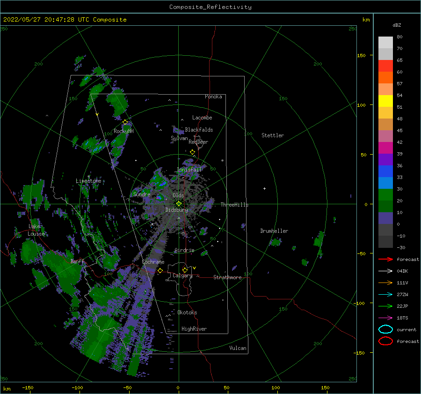This screenshot has width=421, height=394.
Task: Click the red forecast arrow in legend
Action: pos(385,259)
